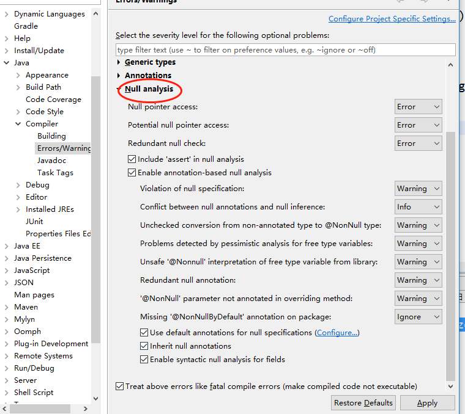This screenshot has width=465, height=414.
Task: Click preferences tree scroll-up arrow
Action: point(96,13)
